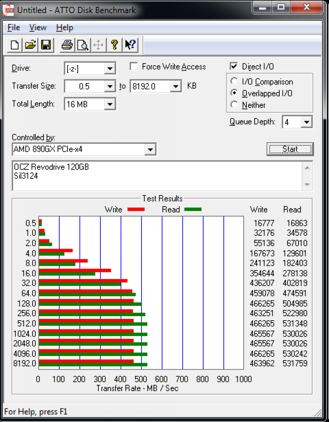Close the ATTO Disk Benchmark window
The width and height of the screenshot is (329, 422).
point(306,7)
